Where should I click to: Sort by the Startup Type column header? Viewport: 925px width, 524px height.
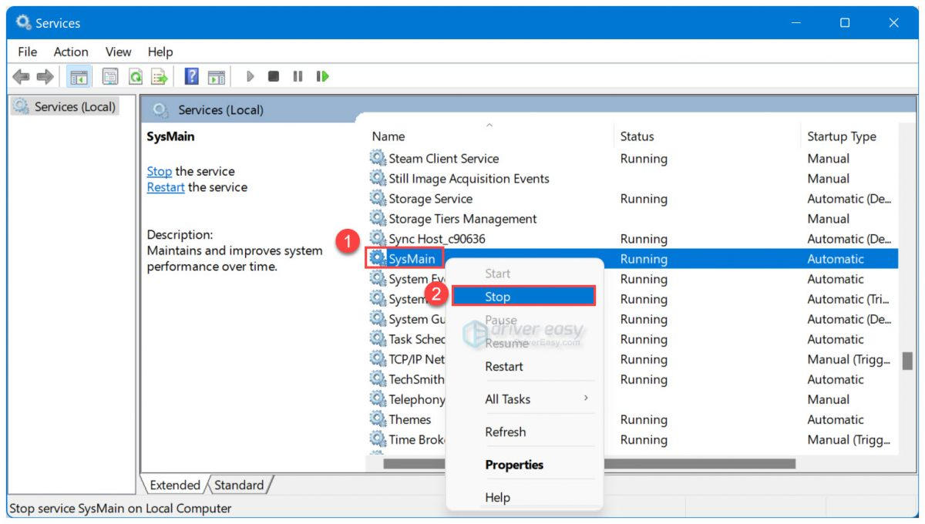[x=840, y=136]
